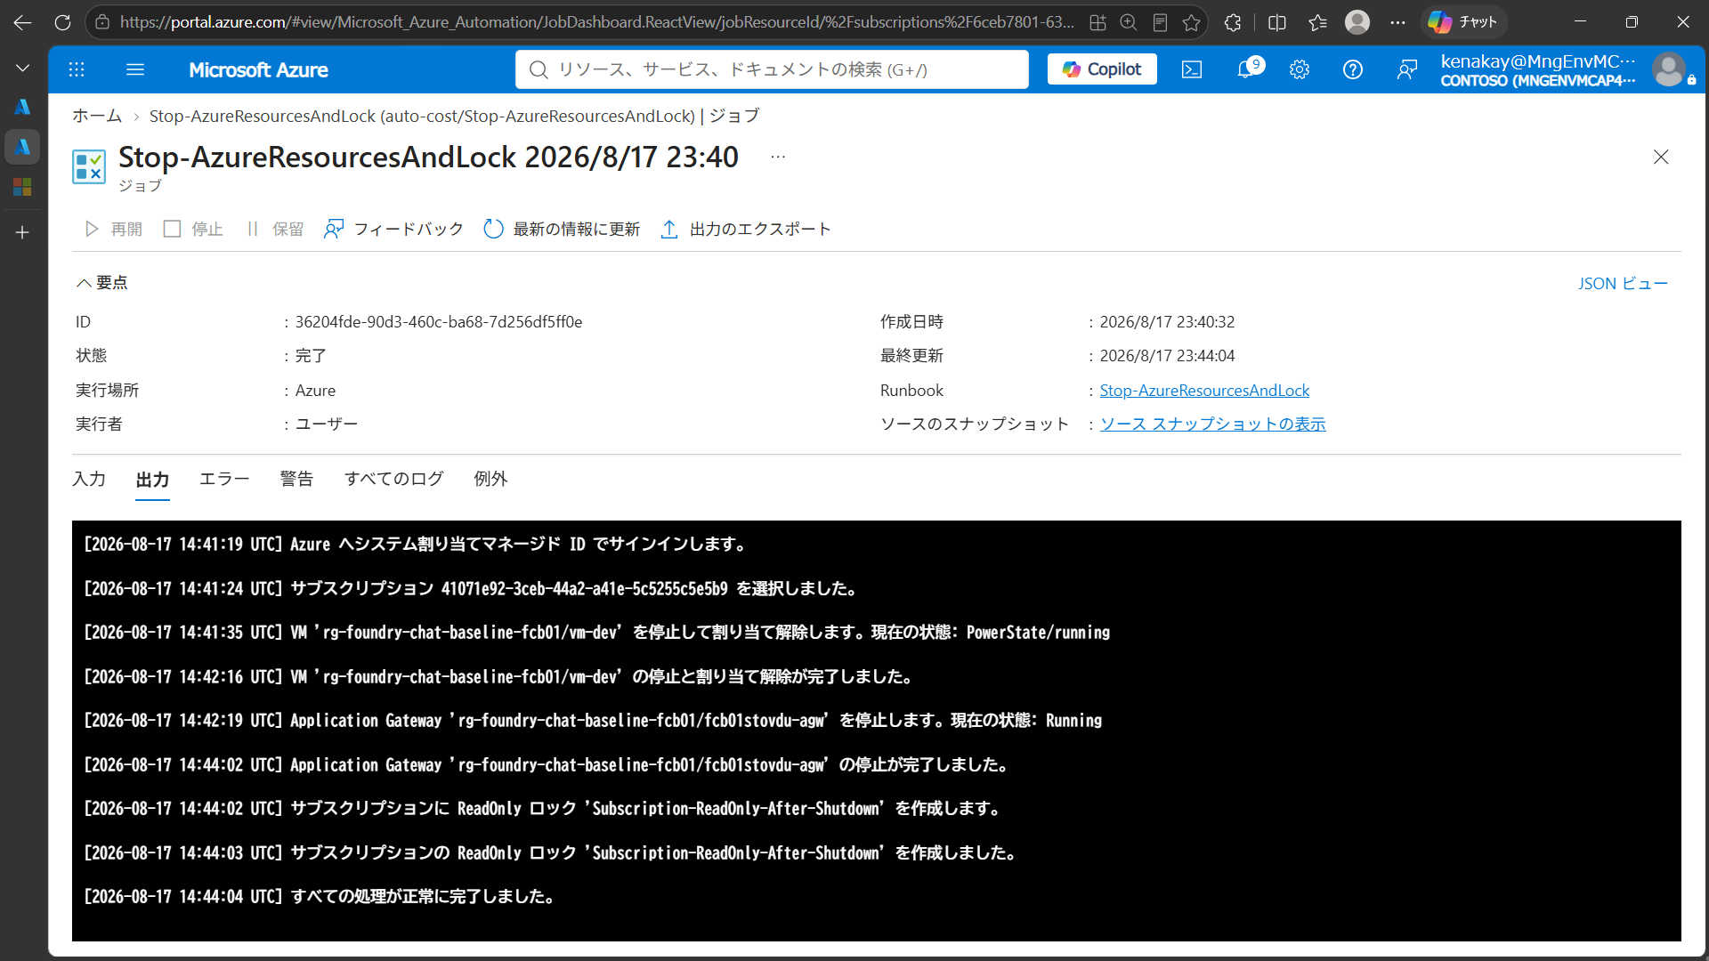
Task: Open the account avatar in Azure header
Action: [1669, 69]
